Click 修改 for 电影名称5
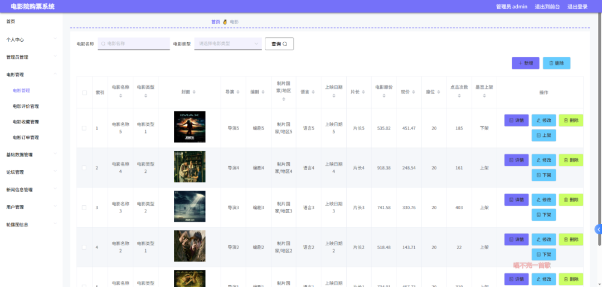The width and height of the screenshot is (602, 287). [543, 120]
